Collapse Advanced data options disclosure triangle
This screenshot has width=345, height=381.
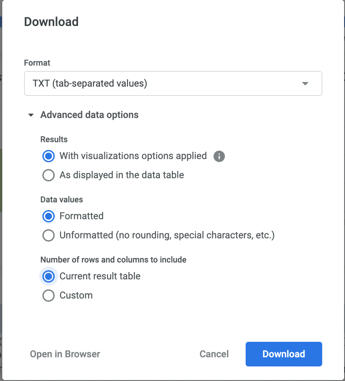(31, 115)
